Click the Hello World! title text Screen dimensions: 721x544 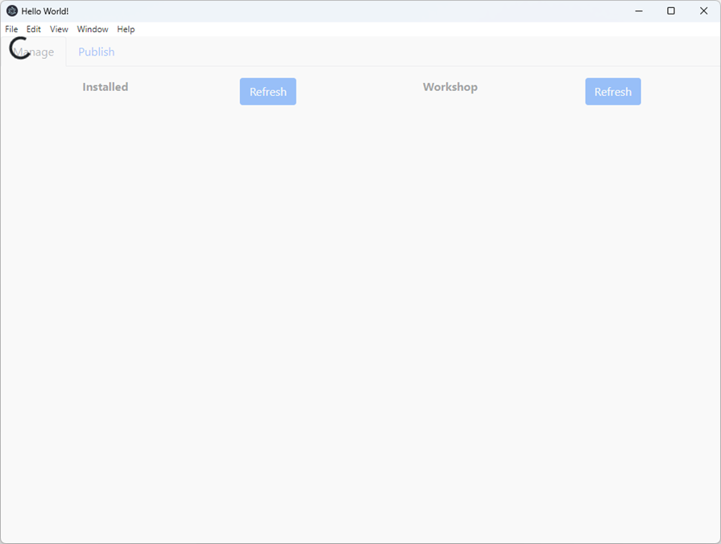click(x=45, y=11)
